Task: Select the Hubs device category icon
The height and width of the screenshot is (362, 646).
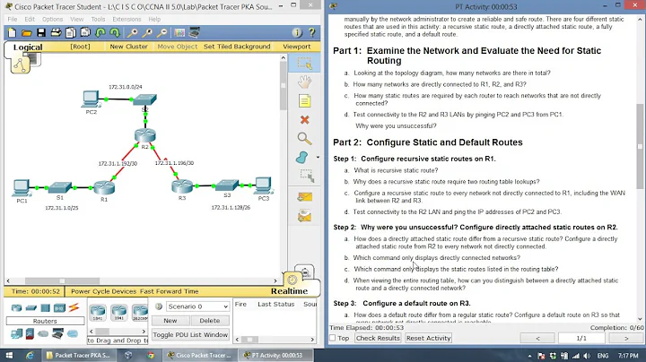Action: point(46,307)
